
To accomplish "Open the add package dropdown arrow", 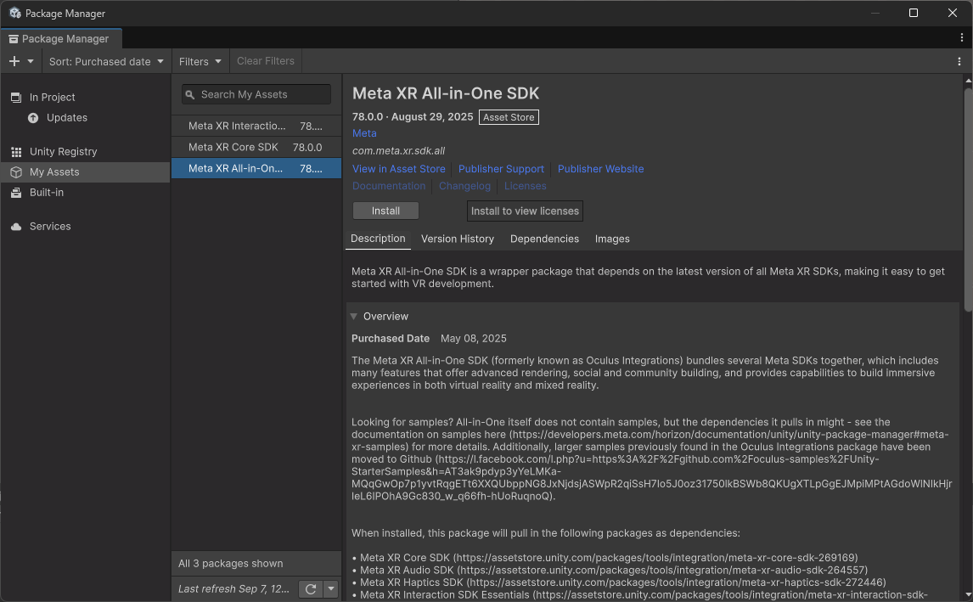I will pos(31,61).
